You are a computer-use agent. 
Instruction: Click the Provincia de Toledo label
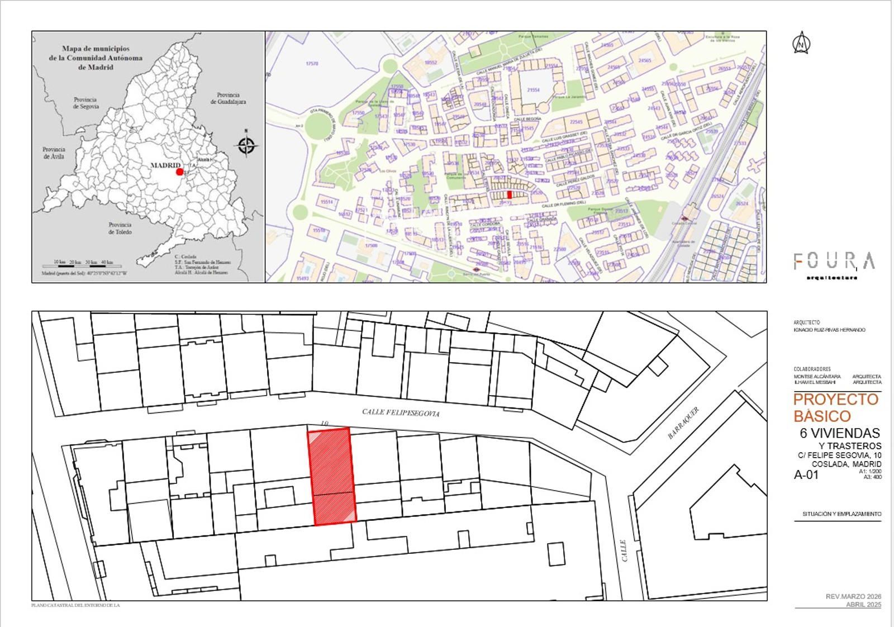point(120,228)
